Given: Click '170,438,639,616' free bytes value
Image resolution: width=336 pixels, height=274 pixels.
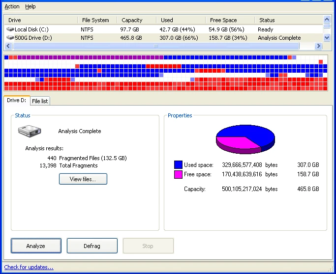Looking at the screenshot, I should [x=242, y=174].
